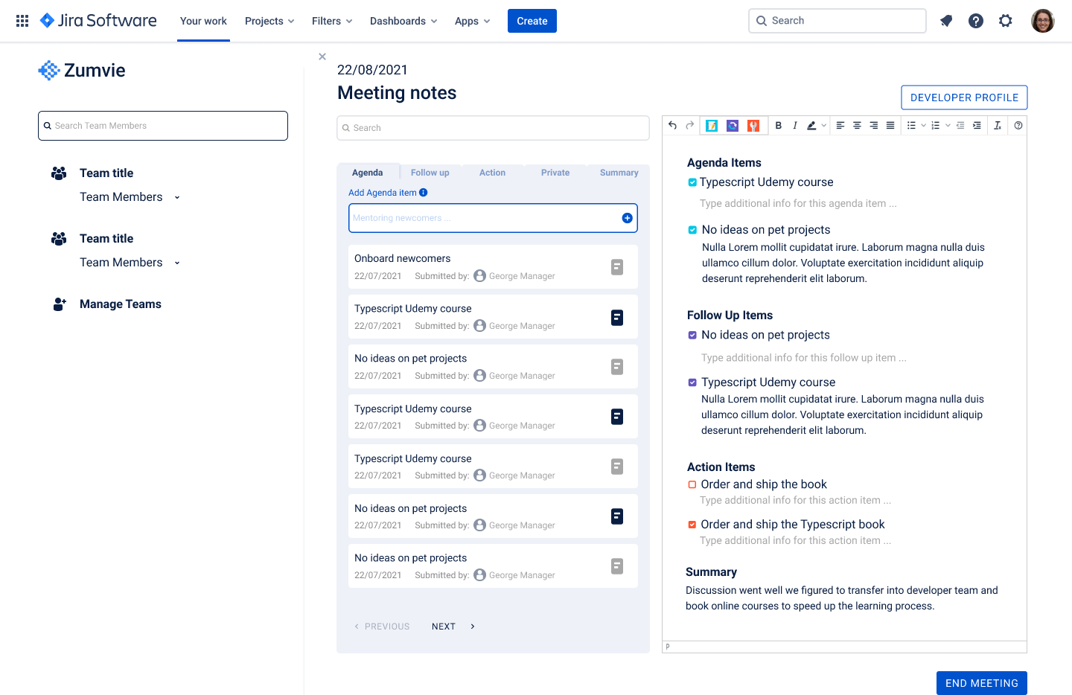Viewport: 1072px width, 695px height.
Task: Switch to the Follow up tab
Action: [x=430, y=173]
